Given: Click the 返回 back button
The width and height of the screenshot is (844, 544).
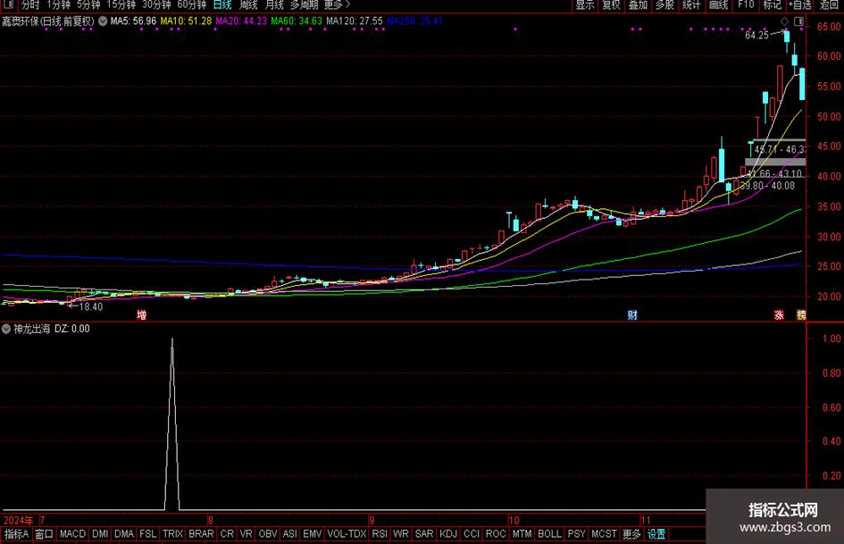Looking at the screenshot, I should (x=829, y=4).
